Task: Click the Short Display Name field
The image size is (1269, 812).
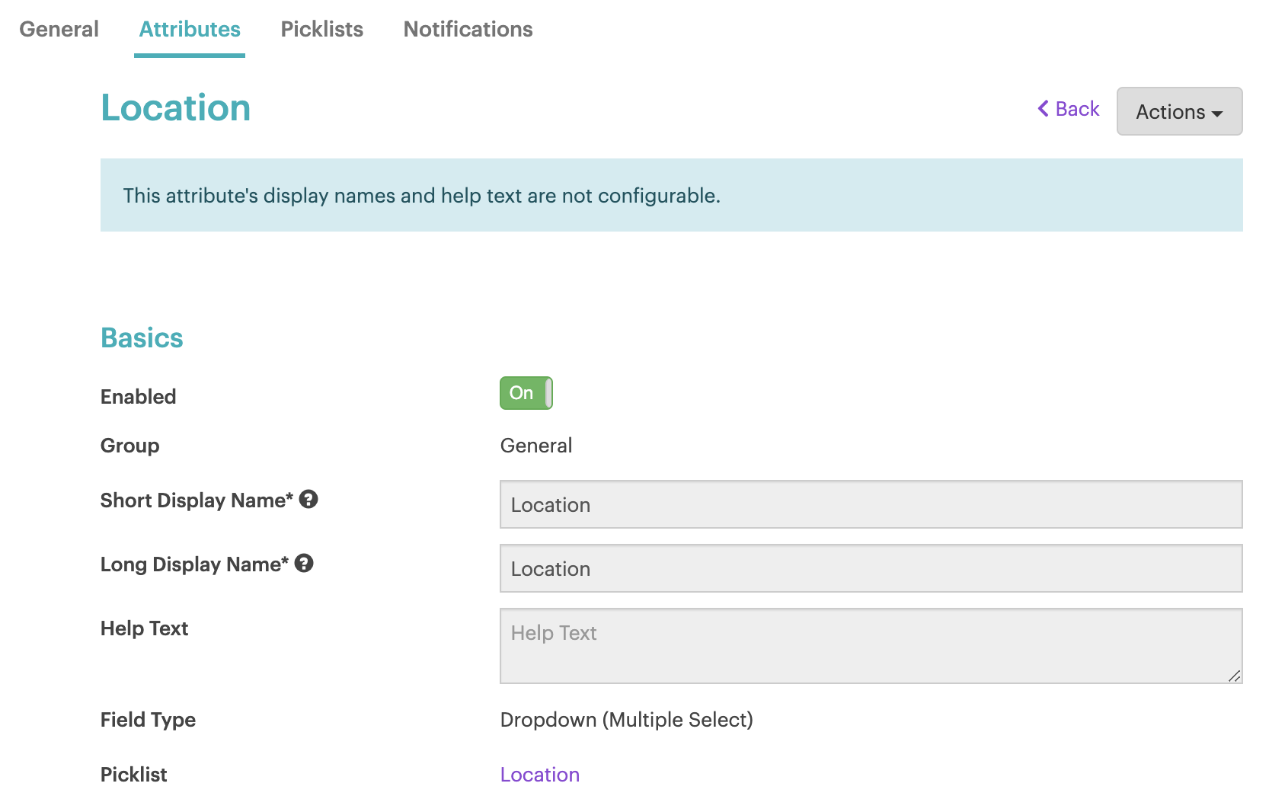Action: (871, 504)
